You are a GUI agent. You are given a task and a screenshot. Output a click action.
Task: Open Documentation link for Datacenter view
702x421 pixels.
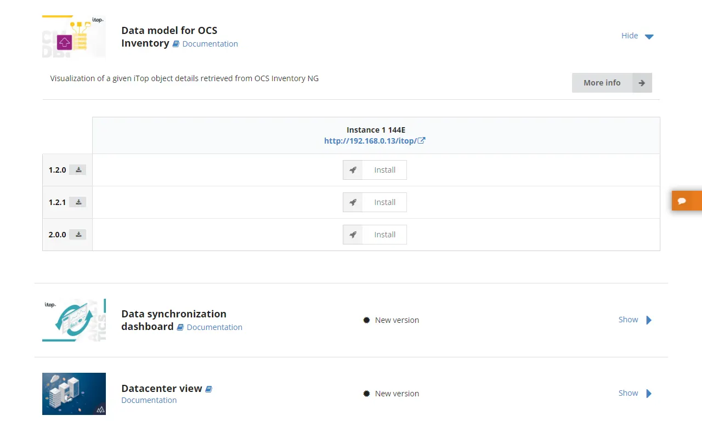[x=149, y=400]
